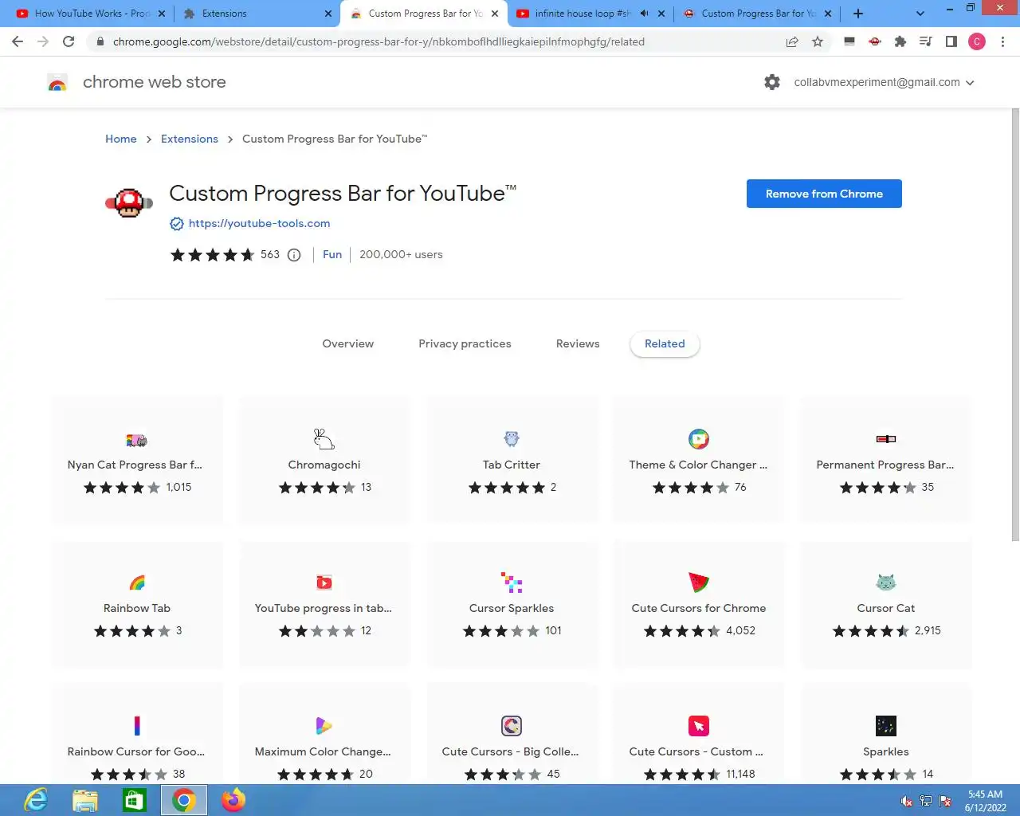Open Chrome Web Store settings gear
The image size is (1020, 816).
(772, 82)
